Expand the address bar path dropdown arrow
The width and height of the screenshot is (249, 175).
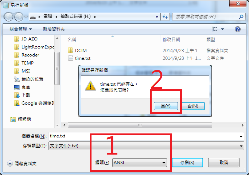point(157,17)
